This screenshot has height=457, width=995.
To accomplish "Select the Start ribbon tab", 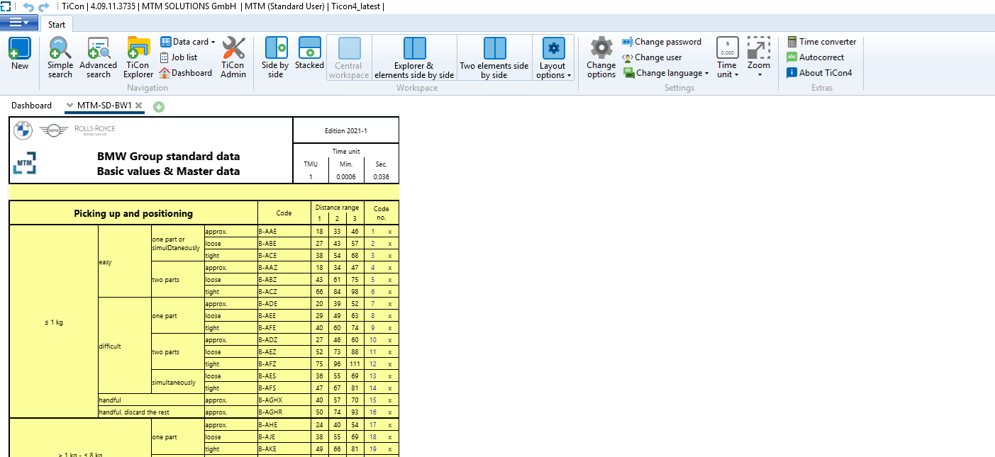I will tap(57, 25).
